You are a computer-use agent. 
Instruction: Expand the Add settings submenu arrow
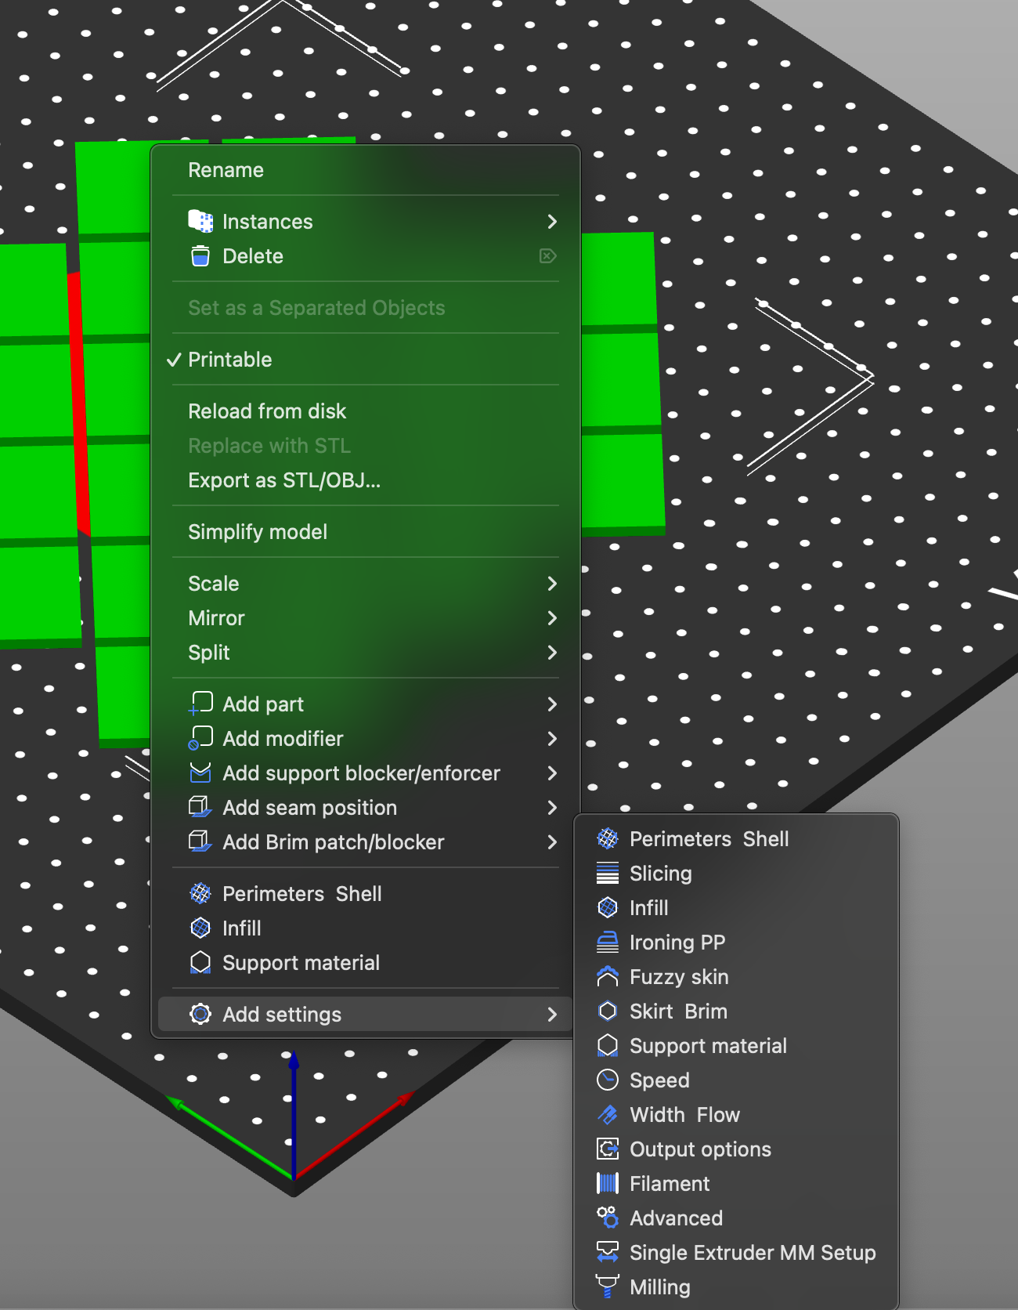pyautogui.click(x=552, y=1015)
